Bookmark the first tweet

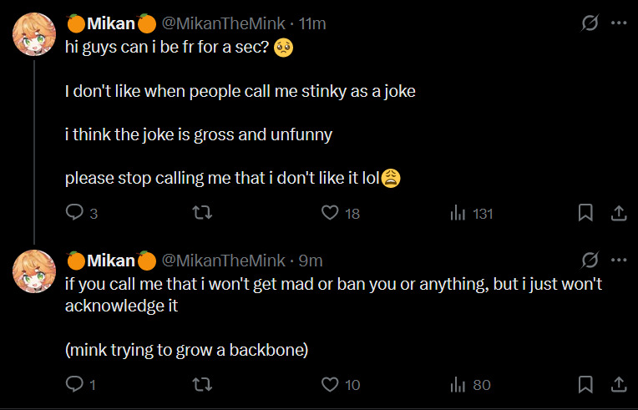(x=585, y=213)
